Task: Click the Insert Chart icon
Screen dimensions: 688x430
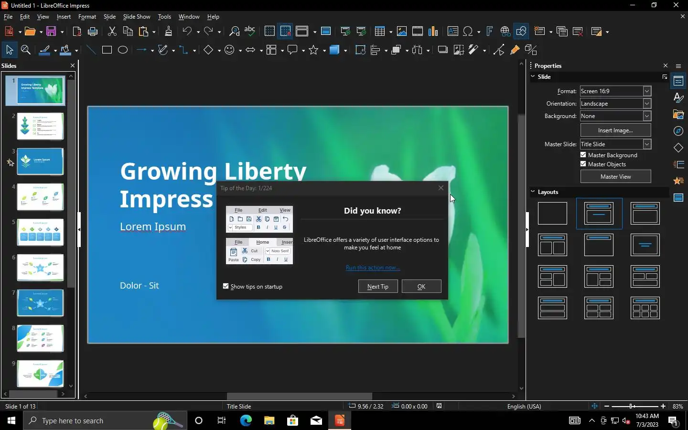Action: point(433,32)
